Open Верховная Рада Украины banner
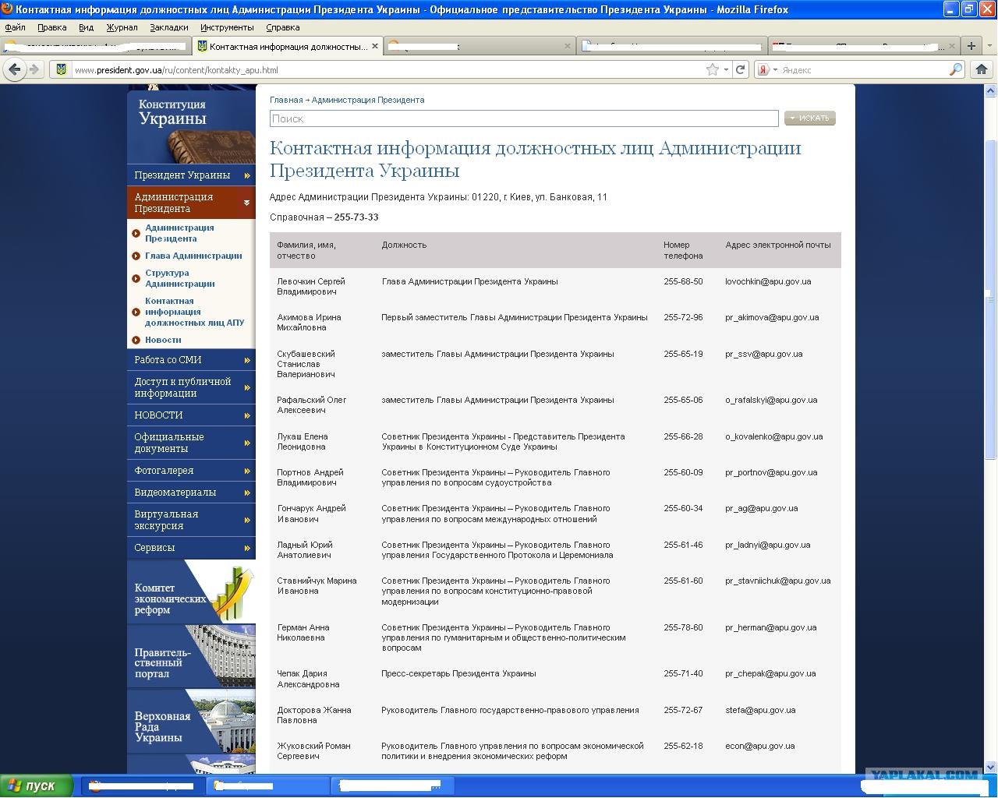 click(x=191, y=721)
